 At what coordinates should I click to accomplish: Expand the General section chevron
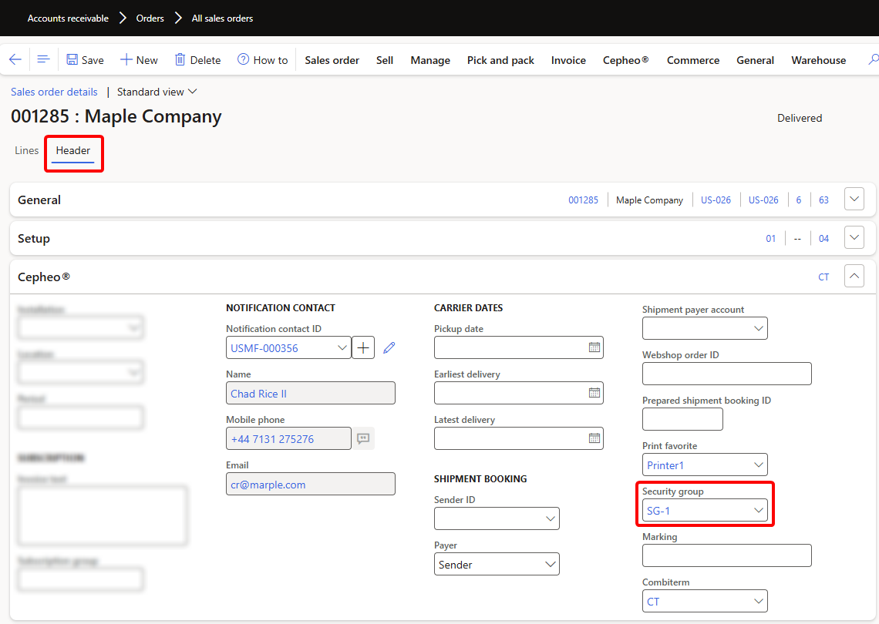854,200
